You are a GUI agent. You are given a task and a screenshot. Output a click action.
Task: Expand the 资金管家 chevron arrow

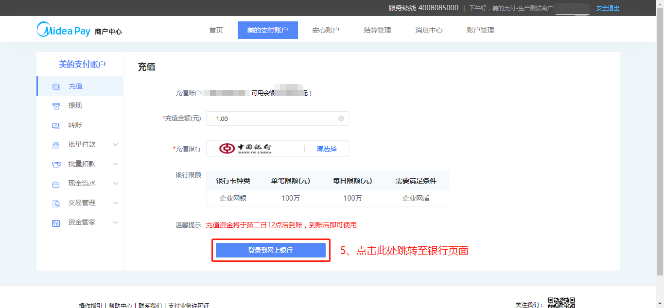tap(115, 222)
